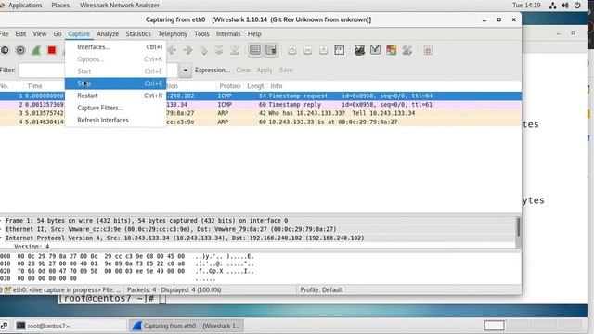The width and height of the screenshot is (594, 334).
Task: Toggle auto scroll in live capture
Action: [271, 50]
